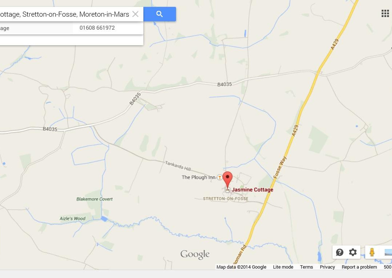Click inside the address search field

point(65,14)
